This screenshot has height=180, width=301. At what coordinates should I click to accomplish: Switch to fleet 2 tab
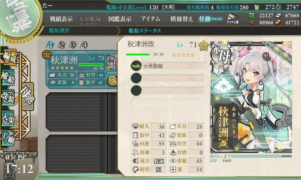tap(62, 45)
